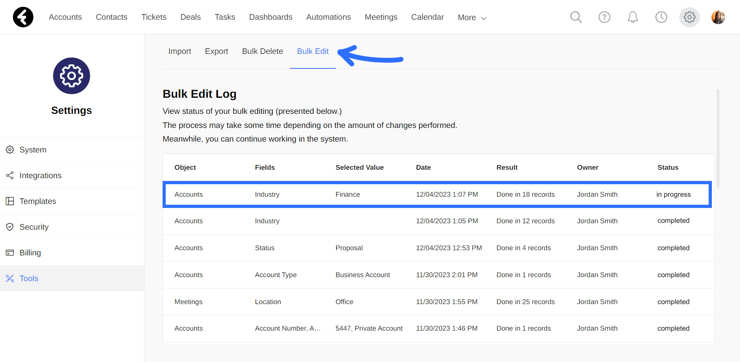Open Calendar in the top navigation
This screenshot has width=740, height=362.
click(x=428, y=17)
